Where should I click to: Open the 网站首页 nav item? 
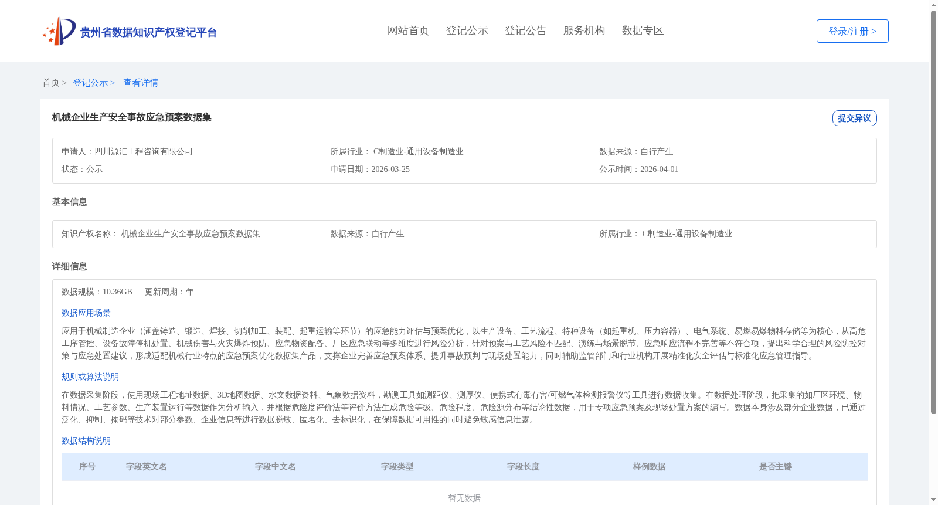(408, 30)
